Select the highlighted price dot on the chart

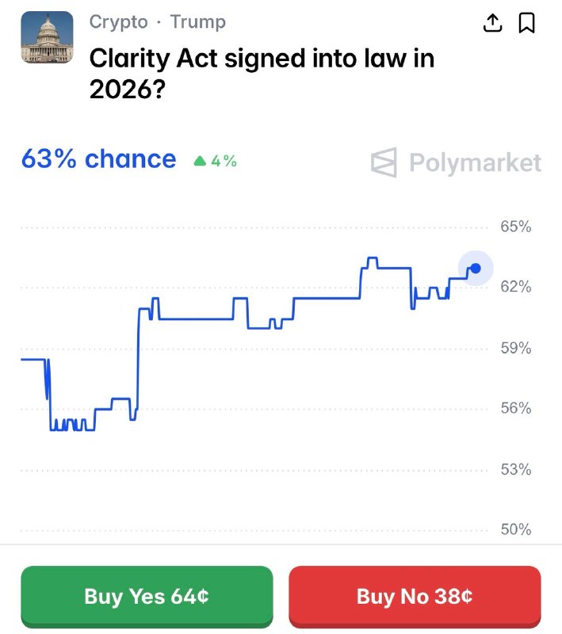[475, 268]
